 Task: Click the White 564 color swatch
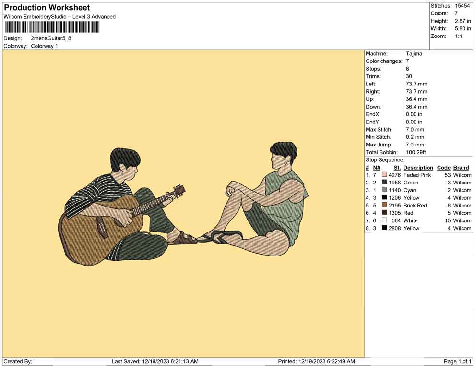click(x=384, y=220)
